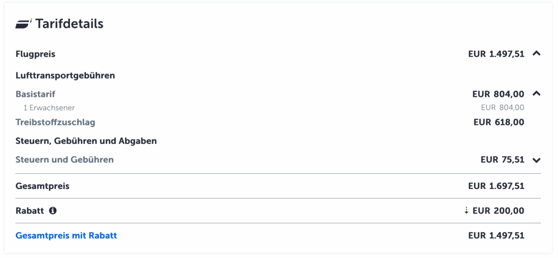Screen dimensions: 558x258
Task: Click the Treibstoffzuschlag label
Action: [x=55, y=122]
